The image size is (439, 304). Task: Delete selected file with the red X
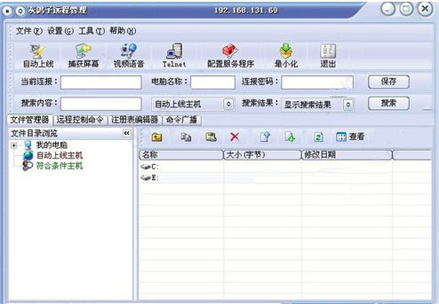tap(235, 137)
